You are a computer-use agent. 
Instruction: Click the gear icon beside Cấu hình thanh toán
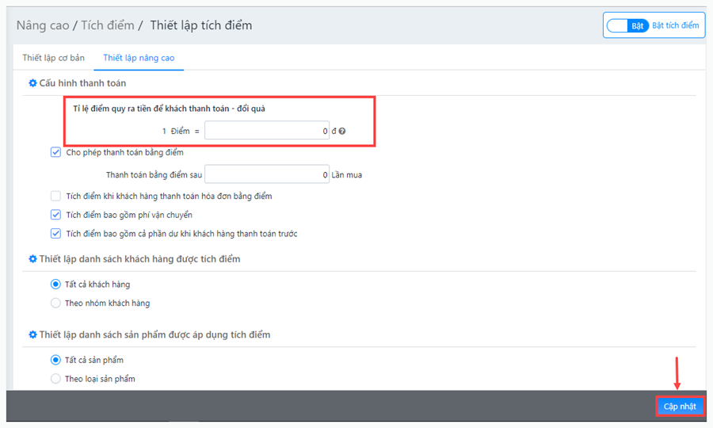(32, 83)
